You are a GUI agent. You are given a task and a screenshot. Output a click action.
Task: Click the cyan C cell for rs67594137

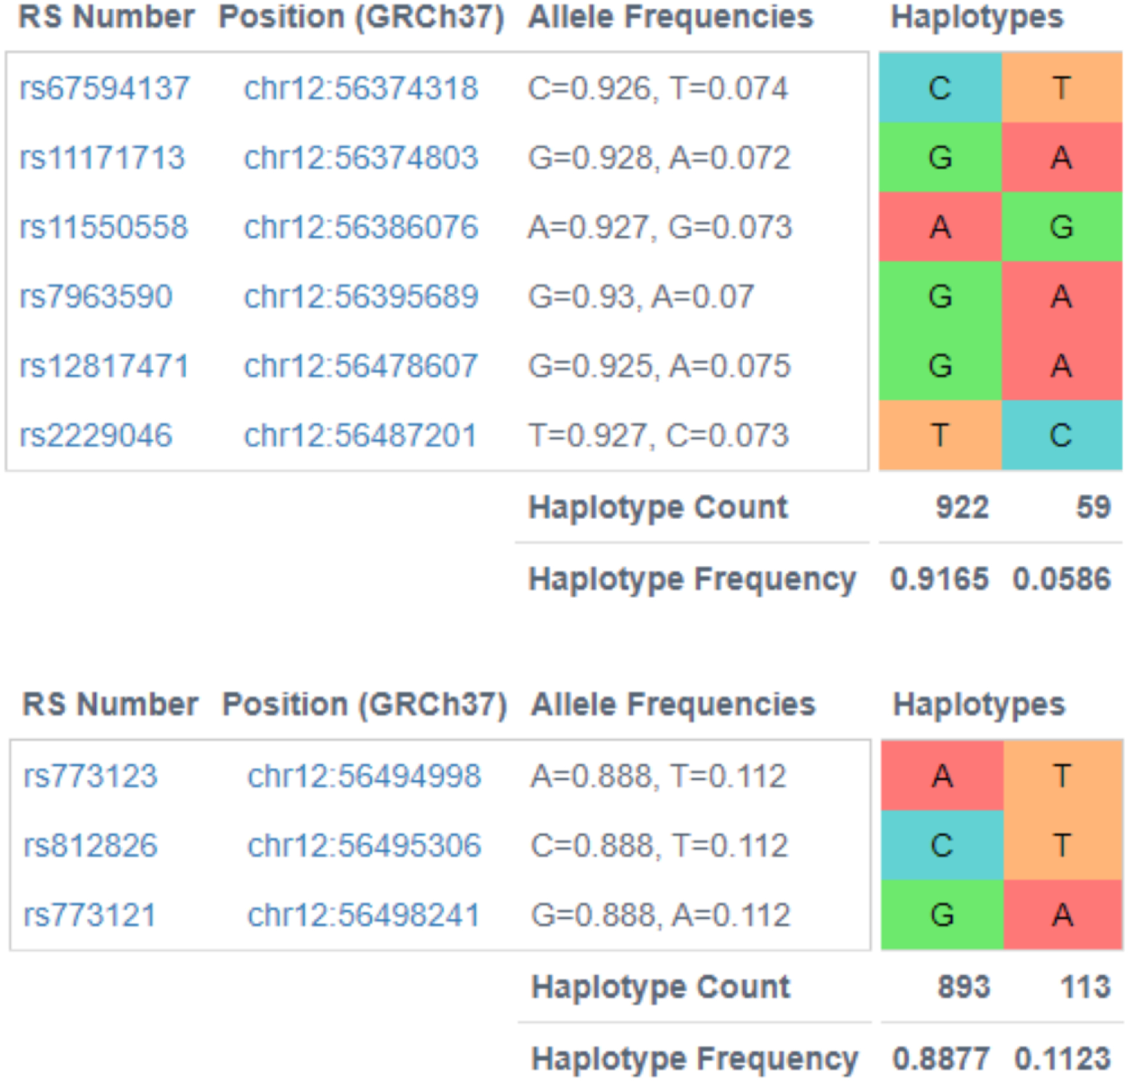[941, 88]
